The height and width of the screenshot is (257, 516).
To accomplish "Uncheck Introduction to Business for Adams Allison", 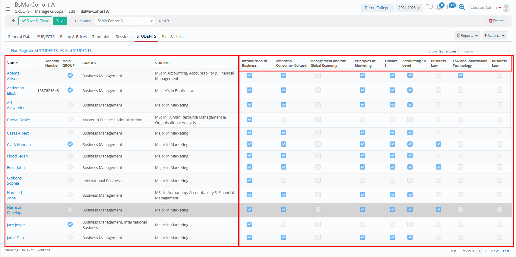I will (x=249, y=75).
